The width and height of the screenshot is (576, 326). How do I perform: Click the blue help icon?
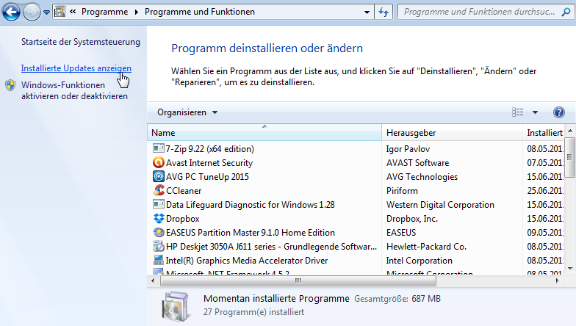[x=558, y=112]
